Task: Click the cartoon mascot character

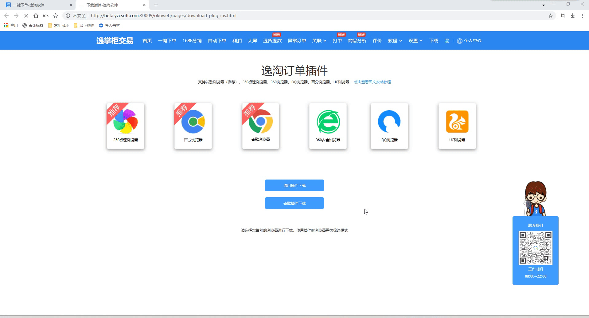Action: pyautogui.click(x=535, y=199)
